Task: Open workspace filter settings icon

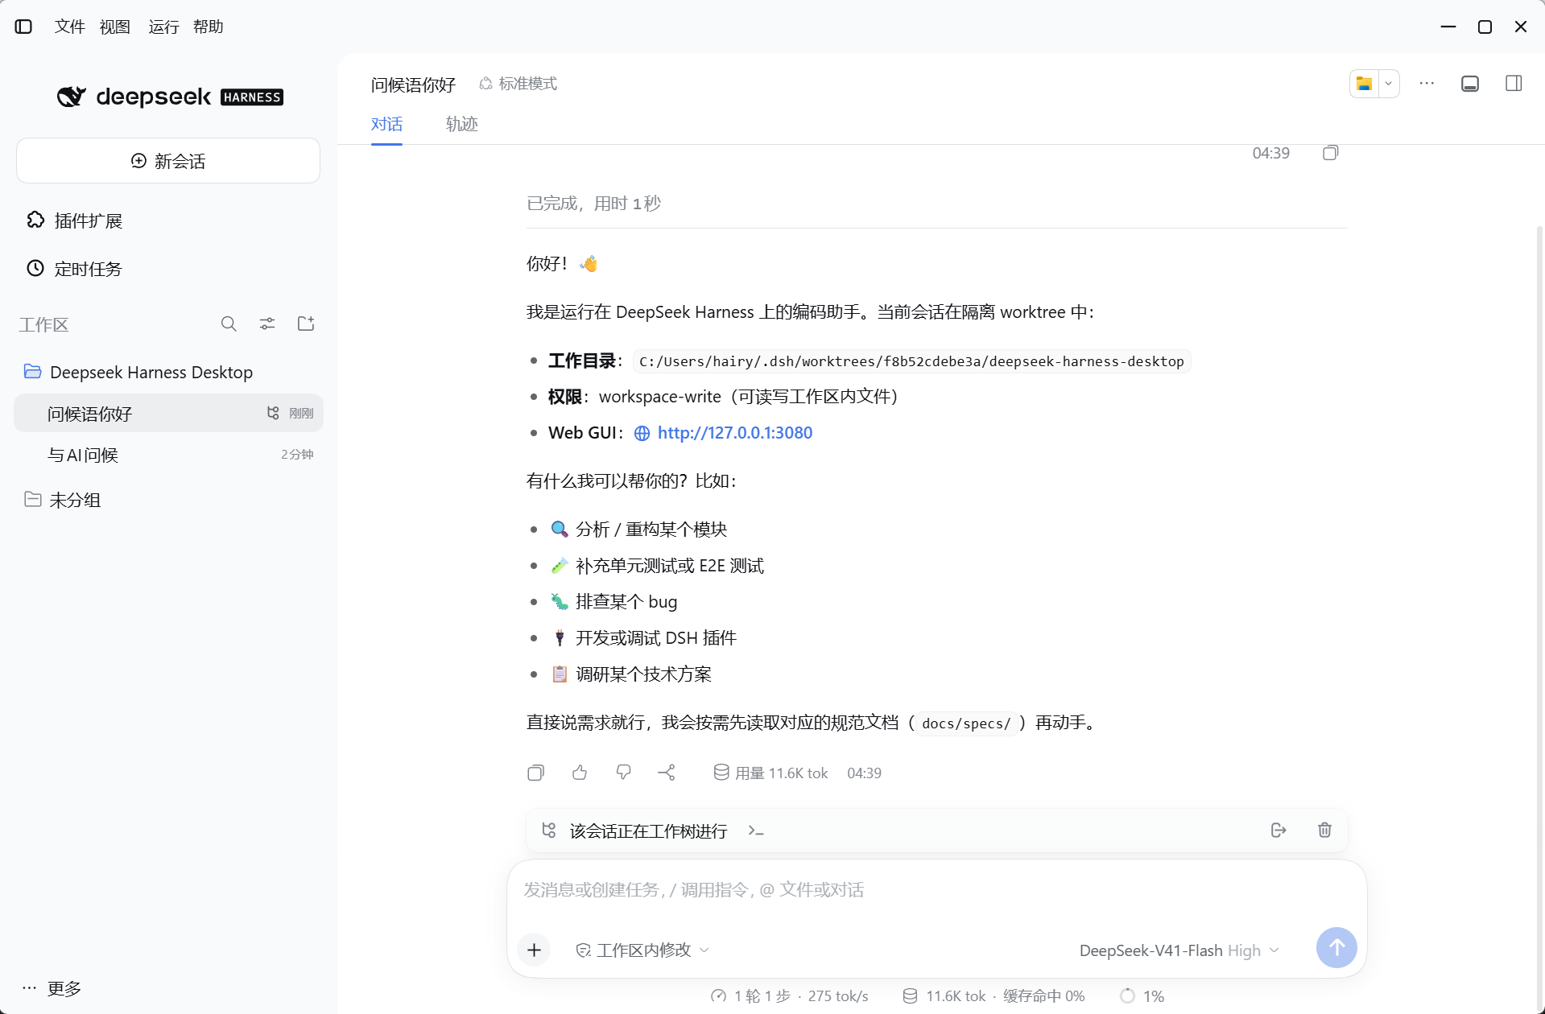Action: [267, 324]
